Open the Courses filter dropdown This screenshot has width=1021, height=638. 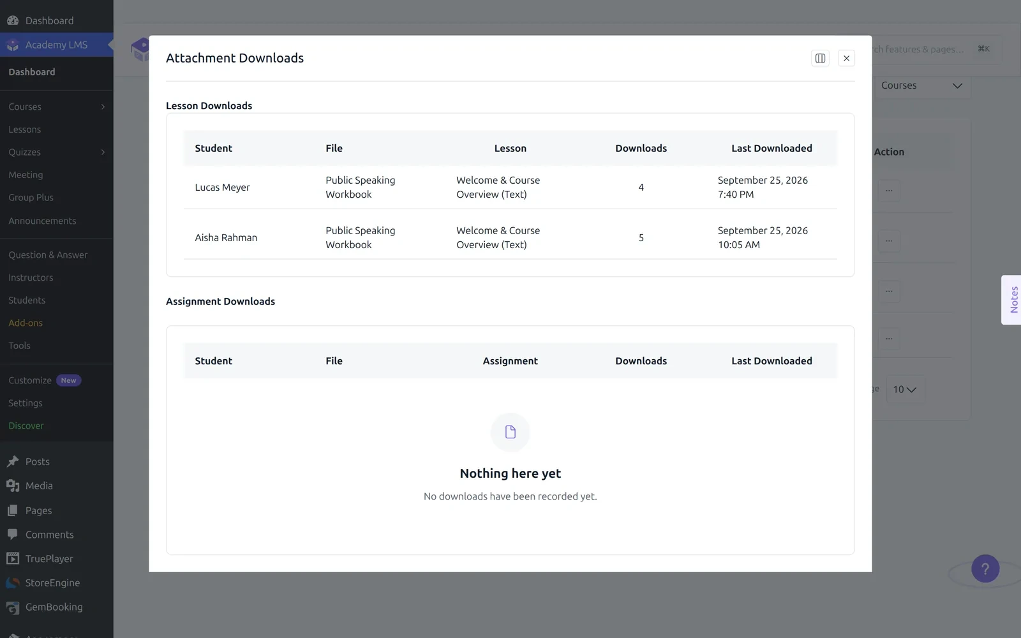(x=921, y=85)
